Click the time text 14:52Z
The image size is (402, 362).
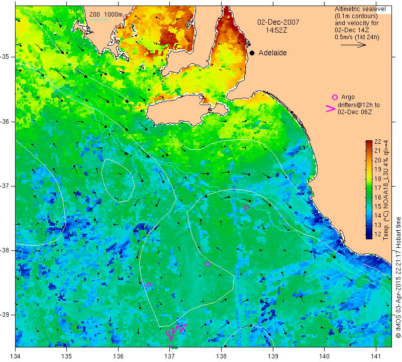pos(276,30)
